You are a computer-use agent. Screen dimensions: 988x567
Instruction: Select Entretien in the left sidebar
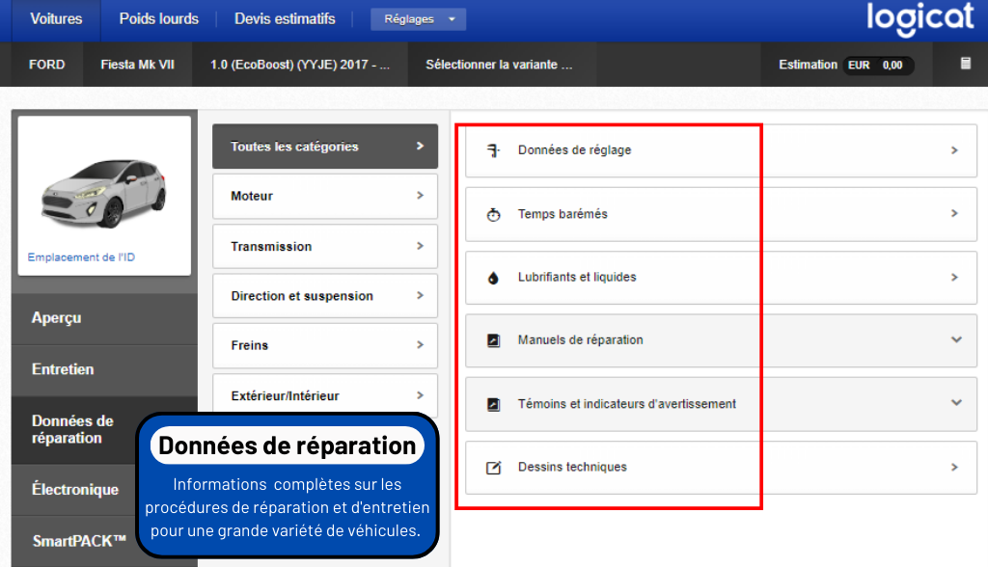tap(63, 369)
